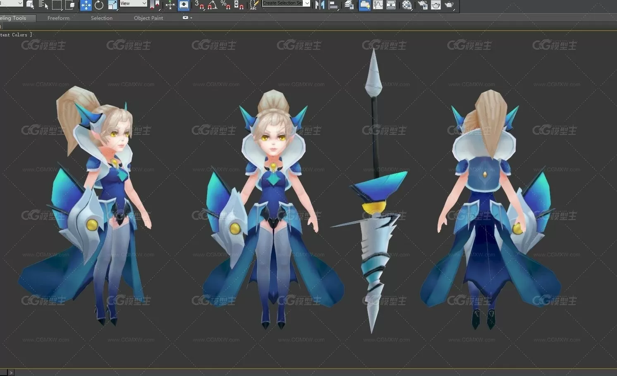
Task: Click the Use Pivot Point Center icon
Action: (155, 5)
